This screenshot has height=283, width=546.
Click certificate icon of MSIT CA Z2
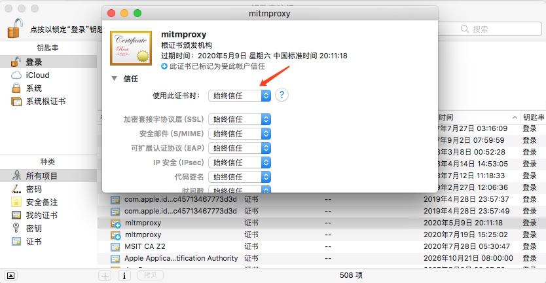(x=115, y=247)
